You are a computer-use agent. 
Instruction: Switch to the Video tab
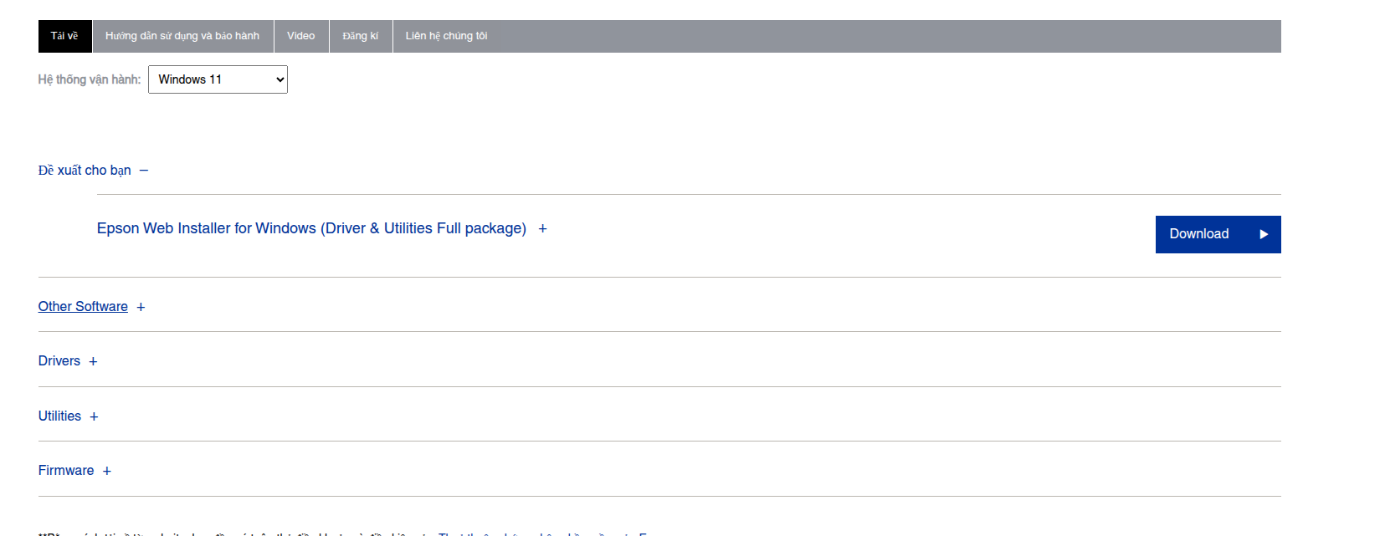click(x=301, y=36)
